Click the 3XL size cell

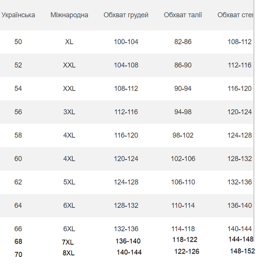pos(69,112)
